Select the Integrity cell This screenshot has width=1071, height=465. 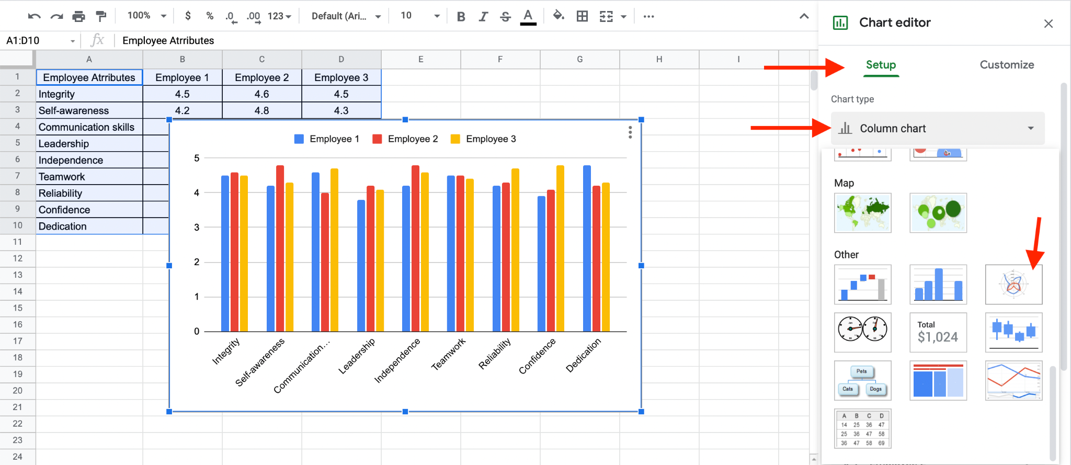coord(89,94)
